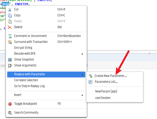This screenshot has width=157, height=119.
Task: Expand the Insert submenu arrow
Action: tap(82, 95)
